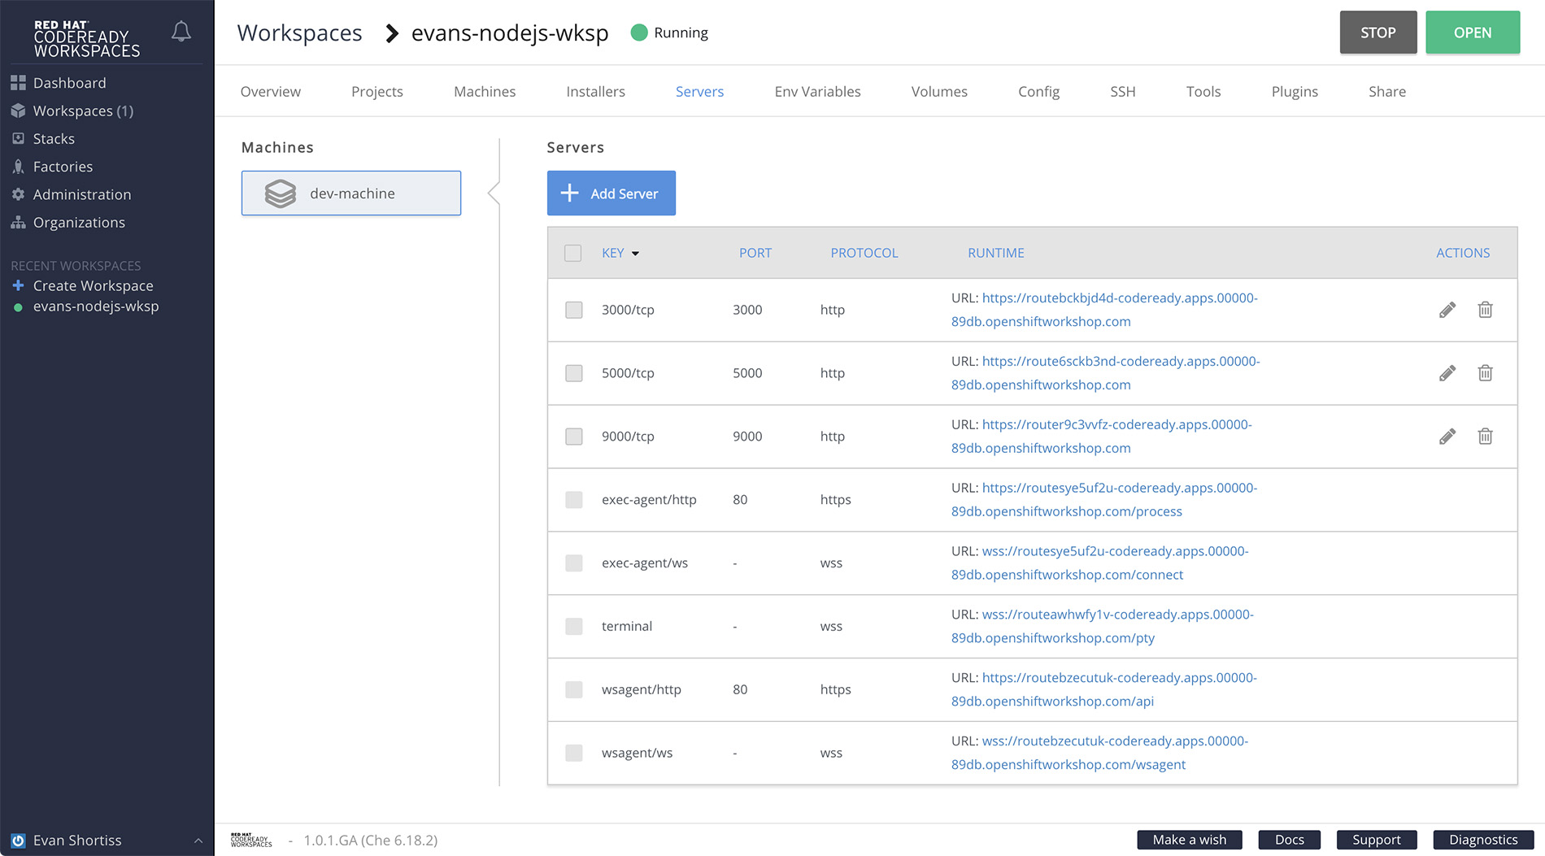Click the Administration gear icon
This screenshot has height=856, width=1545.
coord(18,194)
